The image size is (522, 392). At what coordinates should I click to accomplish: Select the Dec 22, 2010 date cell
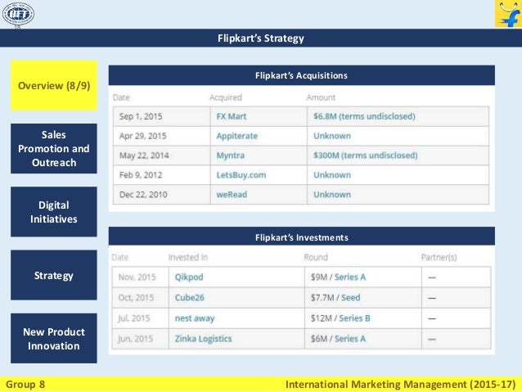(x=161, y=195)
